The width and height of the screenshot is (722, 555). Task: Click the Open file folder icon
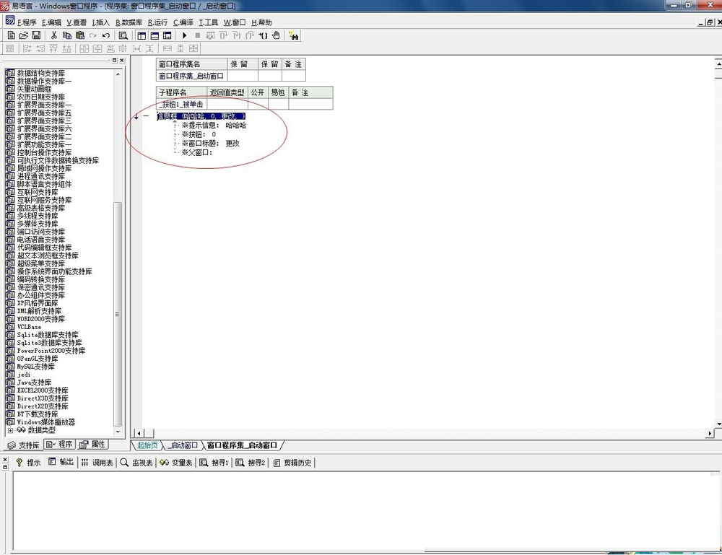pyautogui.click(x=24, y=35)
